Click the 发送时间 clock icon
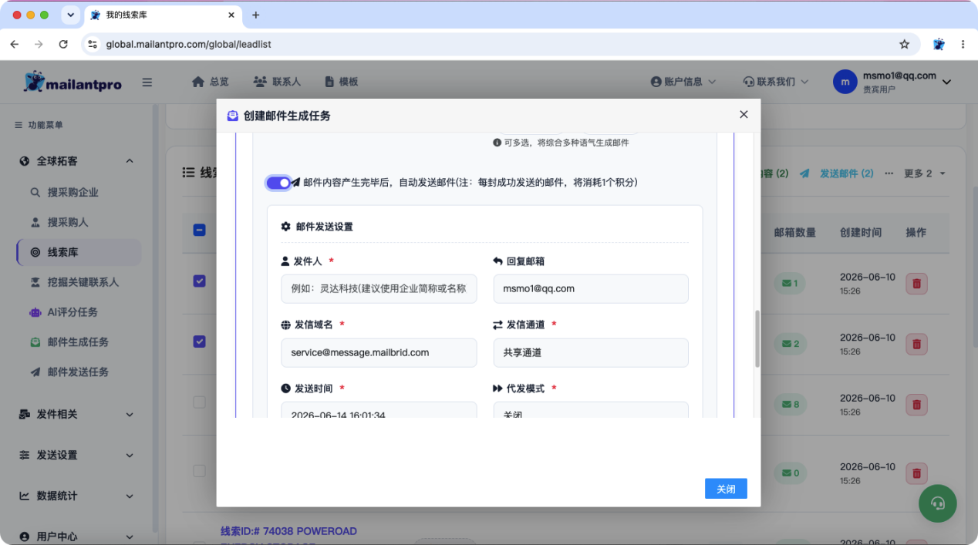 tap(285, 389)
